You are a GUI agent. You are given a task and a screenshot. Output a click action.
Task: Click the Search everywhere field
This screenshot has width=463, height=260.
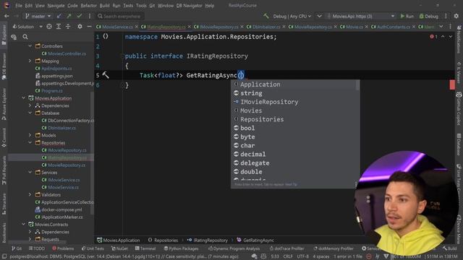pos(119,16)
